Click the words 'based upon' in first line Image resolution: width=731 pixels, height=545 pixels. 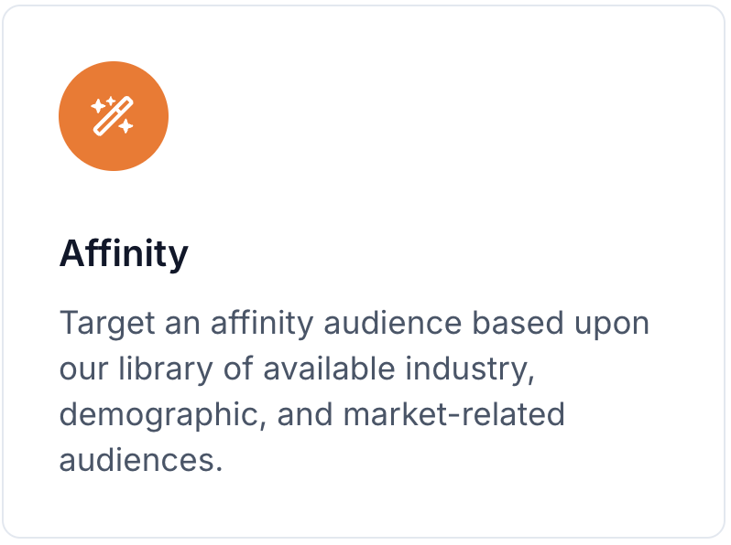pyautogui.click(x=561, y=324)
